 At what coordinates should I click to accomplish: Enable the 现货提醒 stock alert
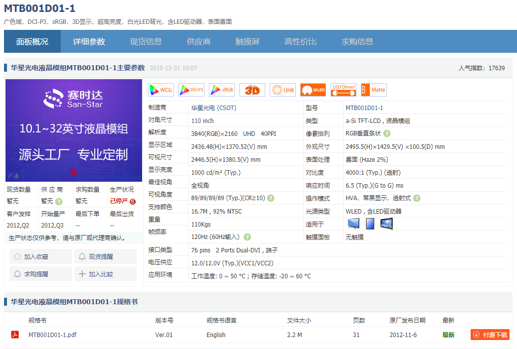[105, 256]
